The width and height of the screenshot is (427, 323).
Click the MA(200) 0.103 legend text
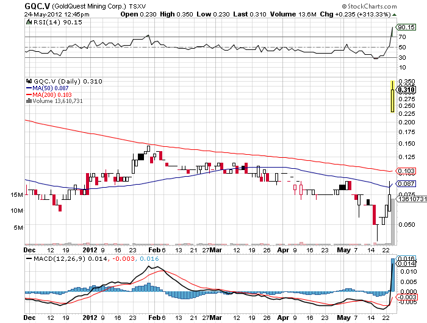point(52,94)
